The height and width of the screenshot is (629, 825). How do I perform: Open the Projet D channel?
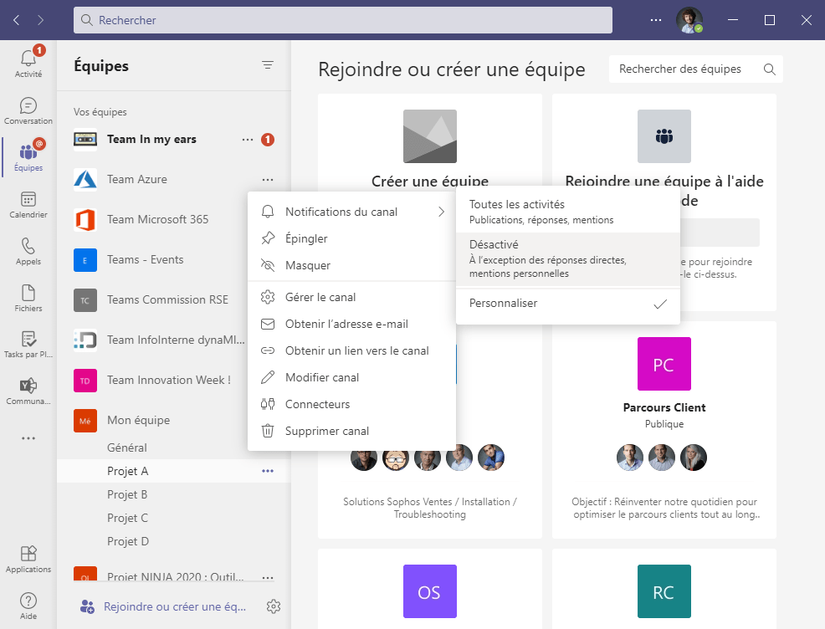pos(174,541)
